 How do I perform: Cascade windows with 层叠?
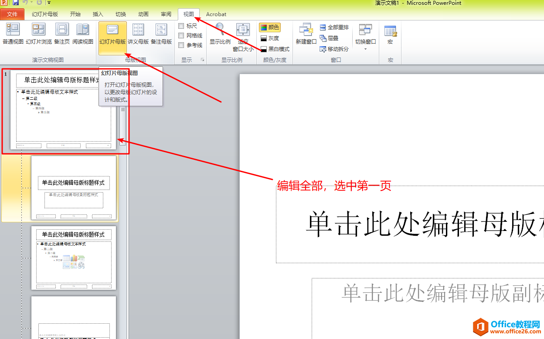329,38
